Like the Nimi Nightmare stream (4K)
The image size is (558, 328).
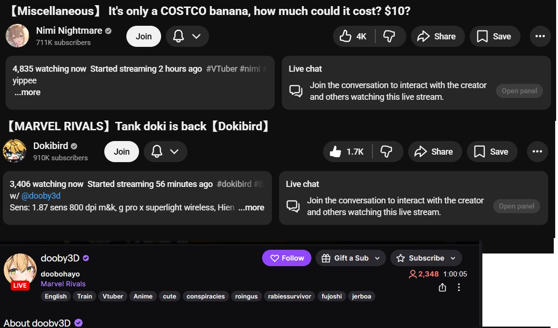pos(354,36)
